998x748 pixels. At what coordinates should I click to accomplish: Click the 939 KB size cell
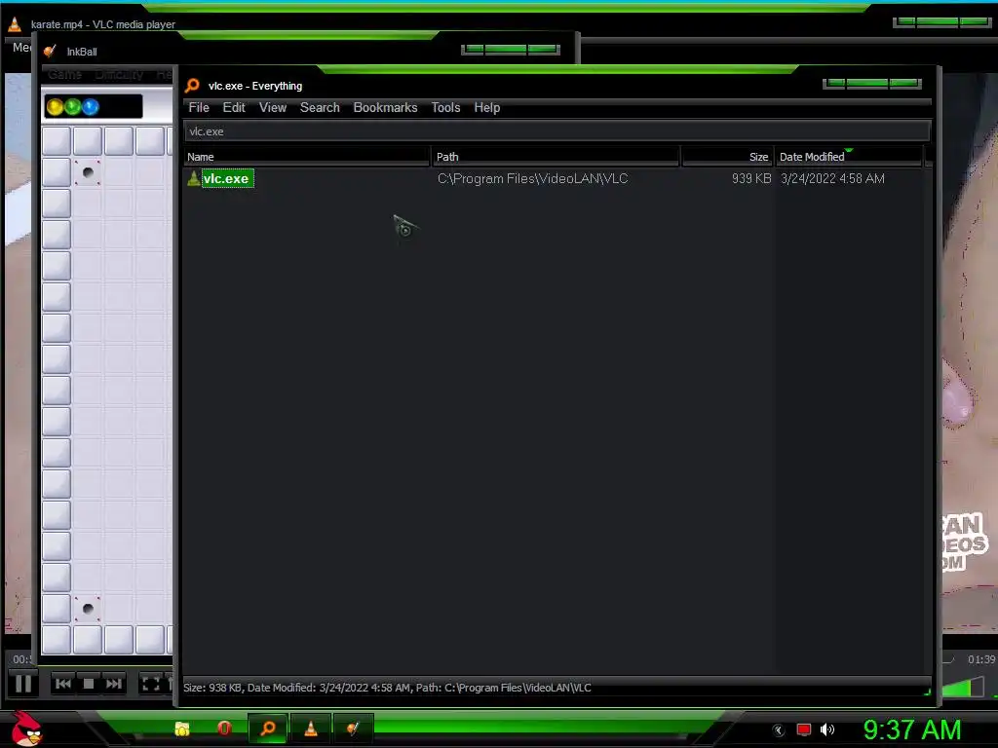pyautogui.click(x=751, y=179)
